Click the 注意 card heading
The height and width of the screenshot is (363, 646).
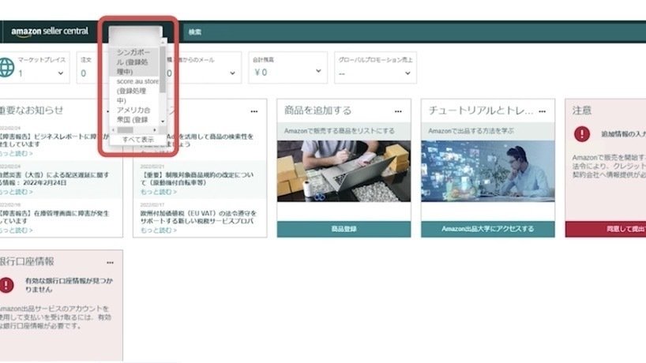coord(582,110)
